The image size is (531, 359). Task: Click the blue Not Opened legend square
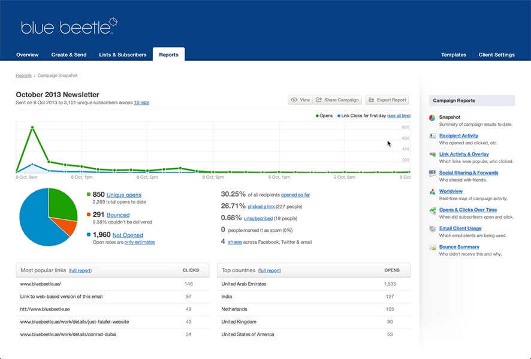pos(89,234)
